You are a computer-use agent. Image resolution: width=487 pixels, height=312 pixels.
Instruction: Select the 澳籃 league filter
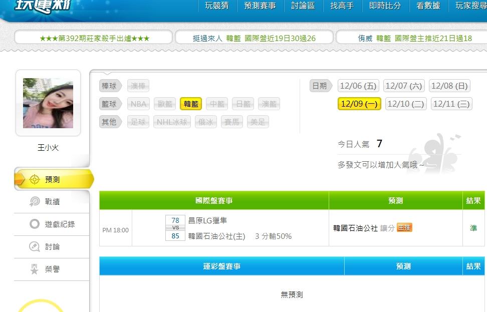pos(269,104)
